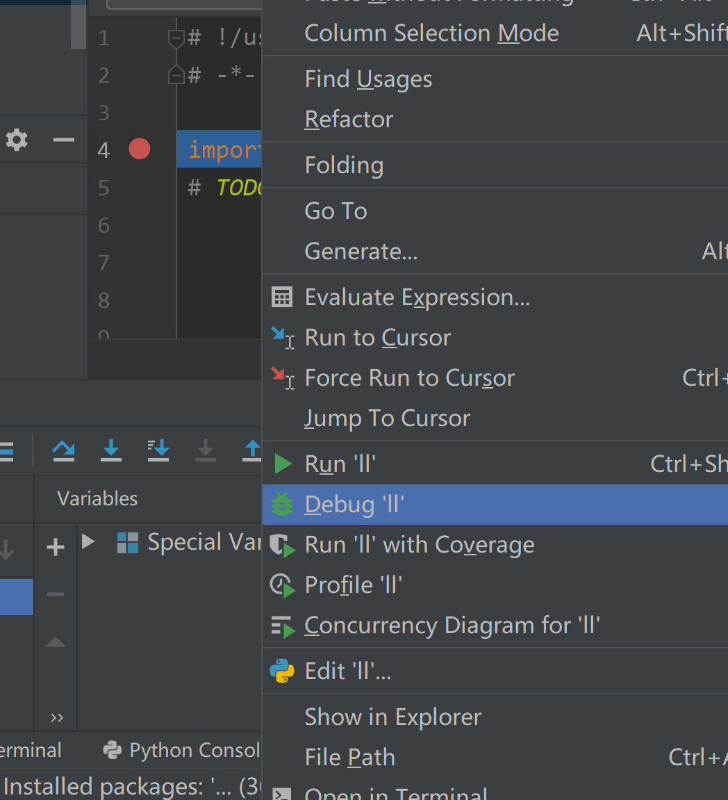Show more actions with the double chevron

[57, 717]
